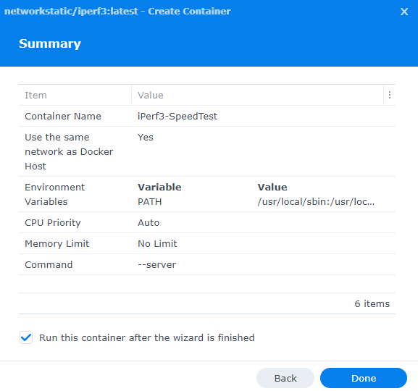Go back with the Back button

(x=285, y=378)
